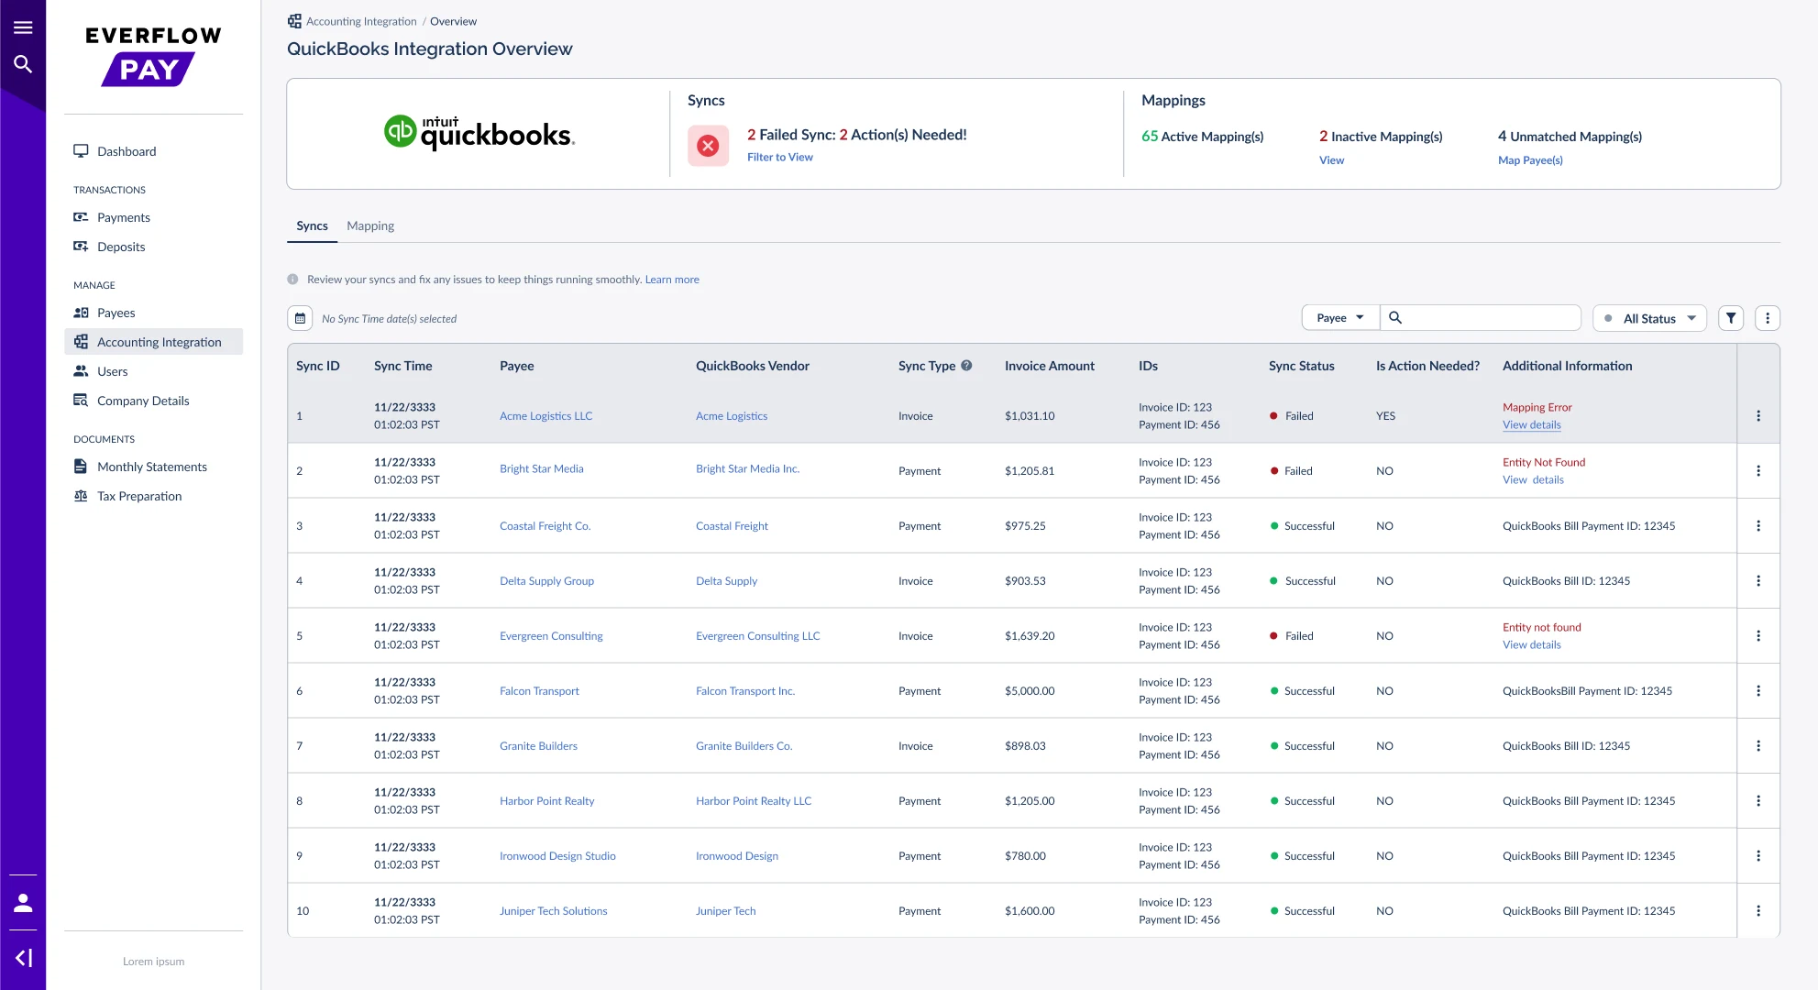Open Tax Preparation in sidebar
This screenshot has width=1818, height=990.
pos(153,496)
